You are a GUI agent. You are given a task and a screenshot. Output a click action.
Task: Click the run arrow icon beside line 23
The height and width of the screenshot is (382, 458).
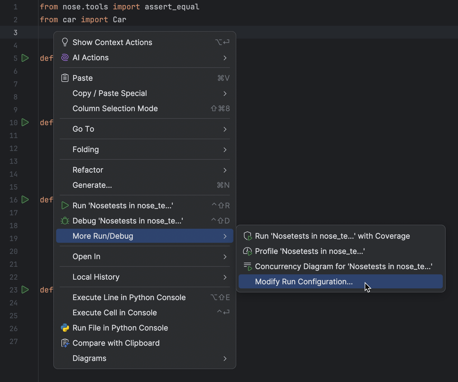tap(25, 290)
